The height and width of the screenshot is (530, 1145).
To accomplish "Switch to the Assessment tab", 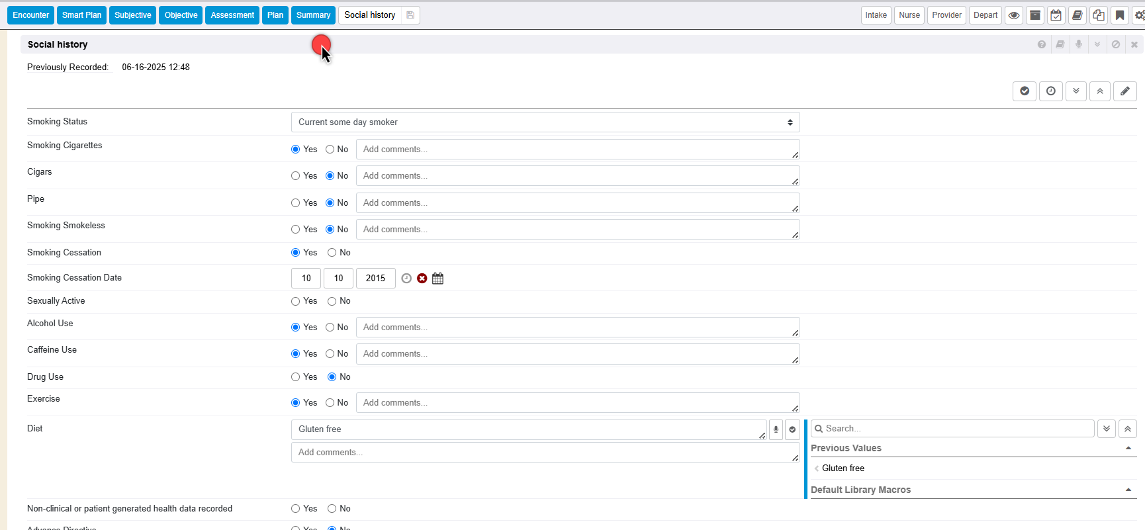I will (232, 15).
